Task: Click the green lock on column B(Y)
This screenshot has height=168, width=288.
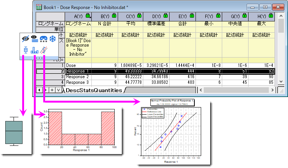Action: tap(114, 16)
